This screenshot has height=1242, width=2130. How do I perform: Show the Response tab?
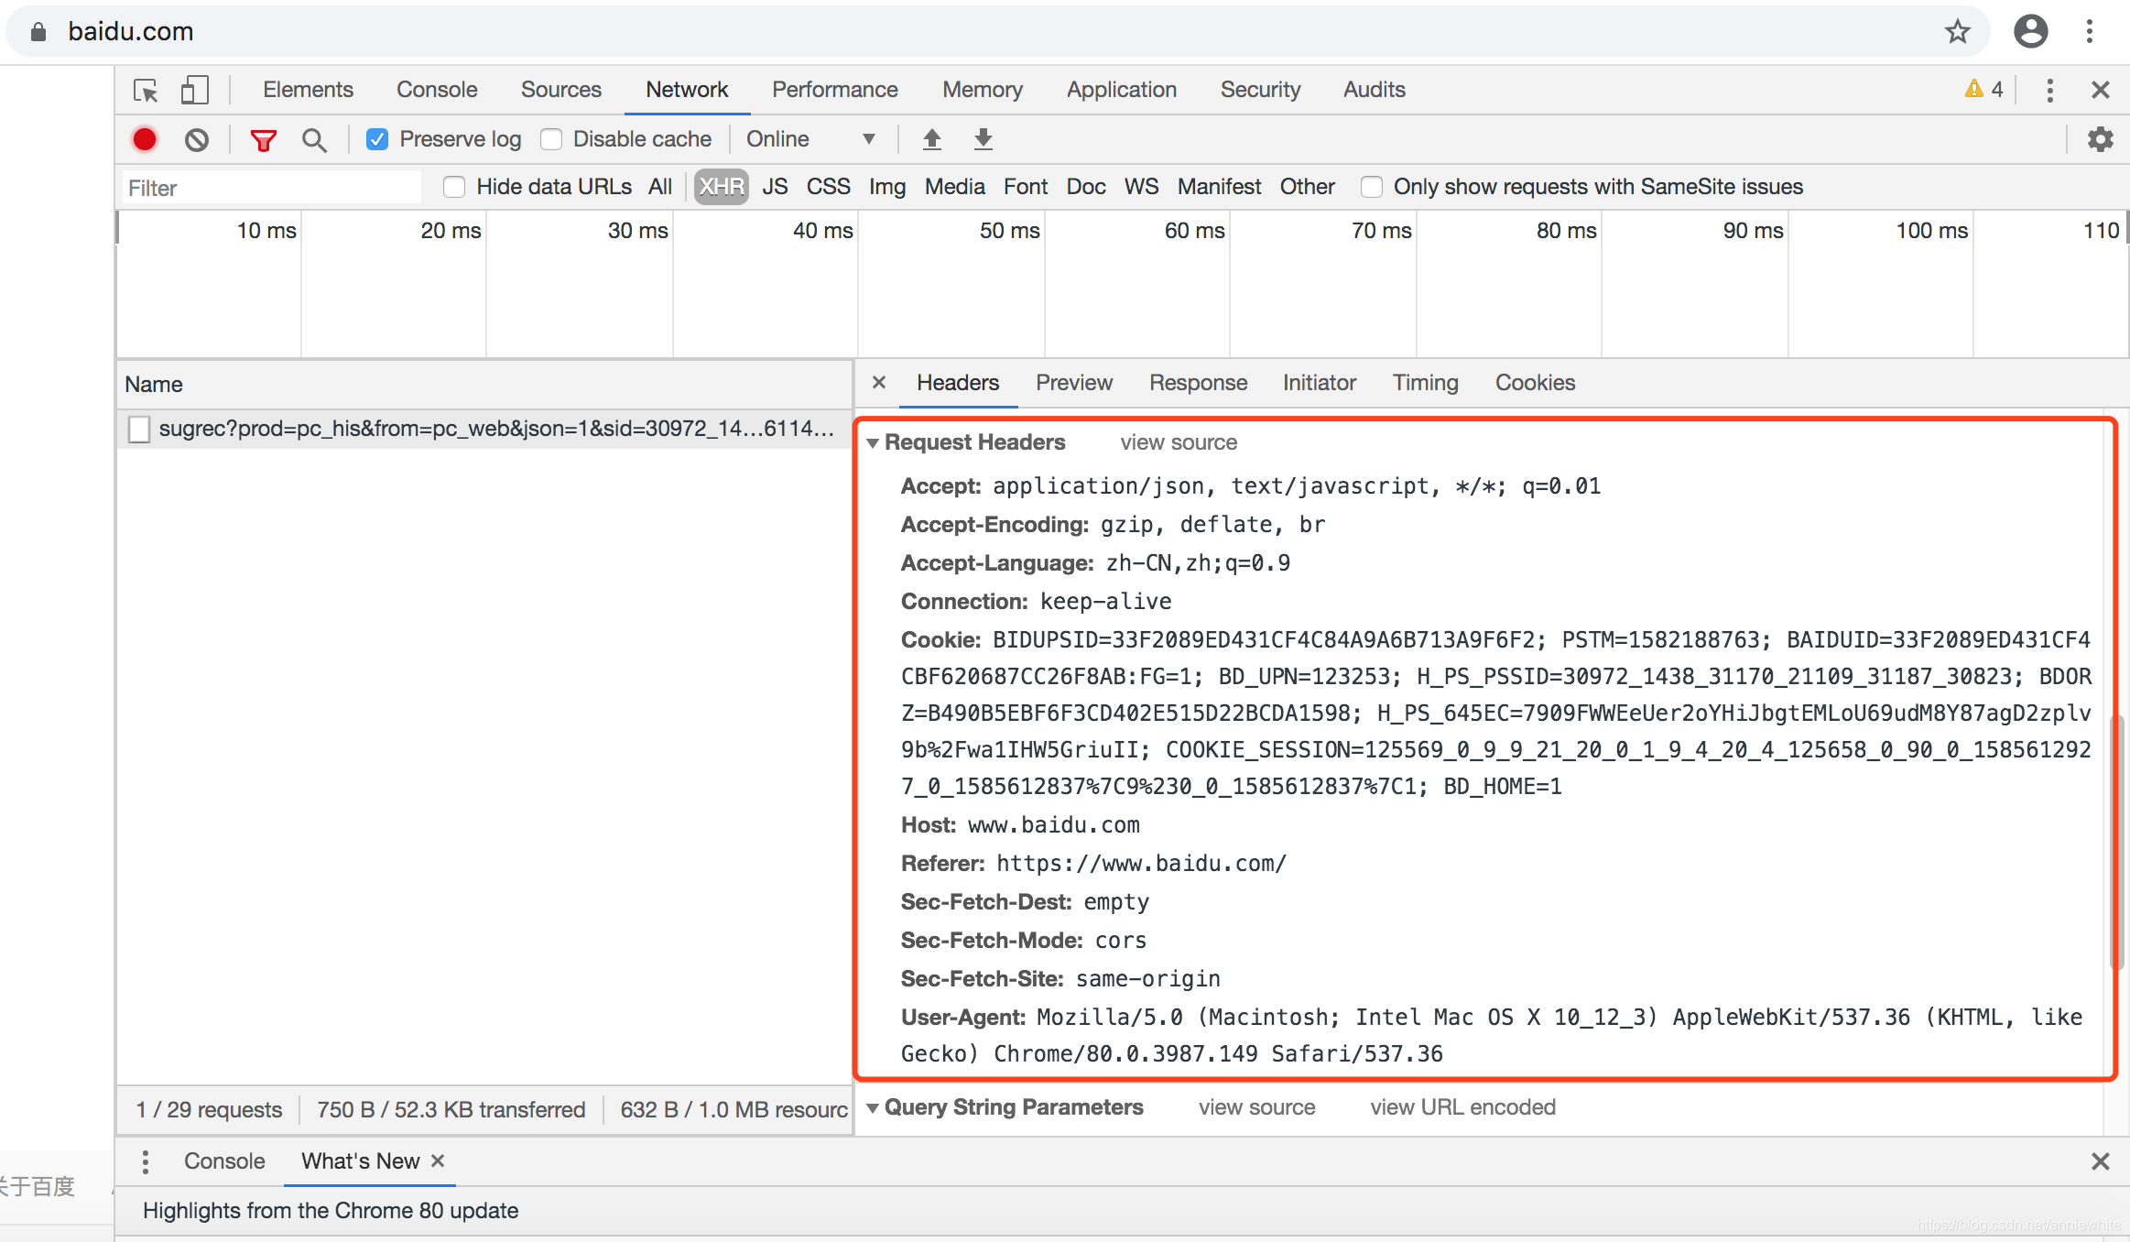coord(1198,383)
